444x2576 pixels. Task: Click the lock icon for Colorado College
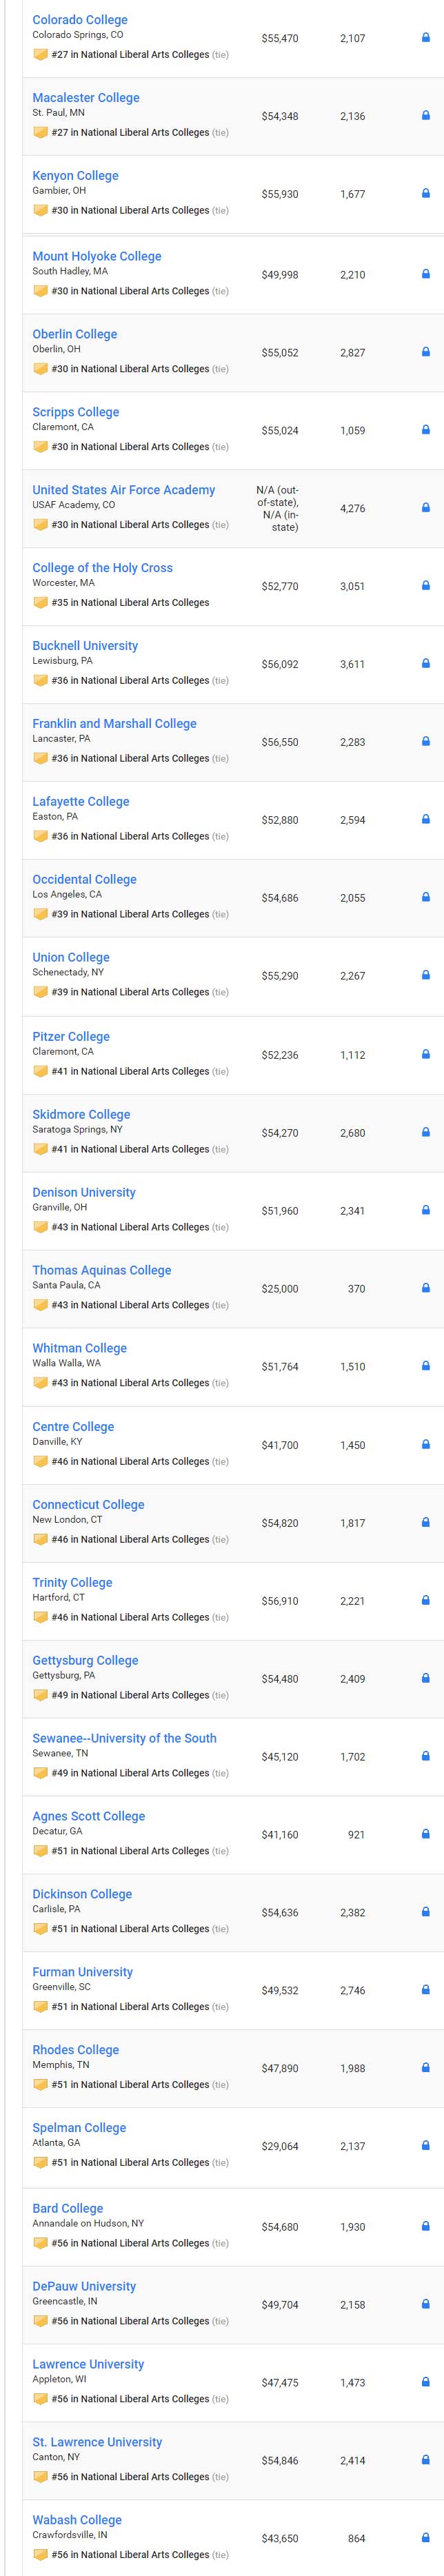pos(426,38)
